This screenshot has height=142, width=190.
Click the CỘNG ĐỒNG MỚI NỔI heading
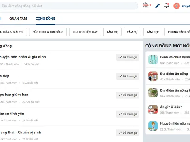coord(167,46)
